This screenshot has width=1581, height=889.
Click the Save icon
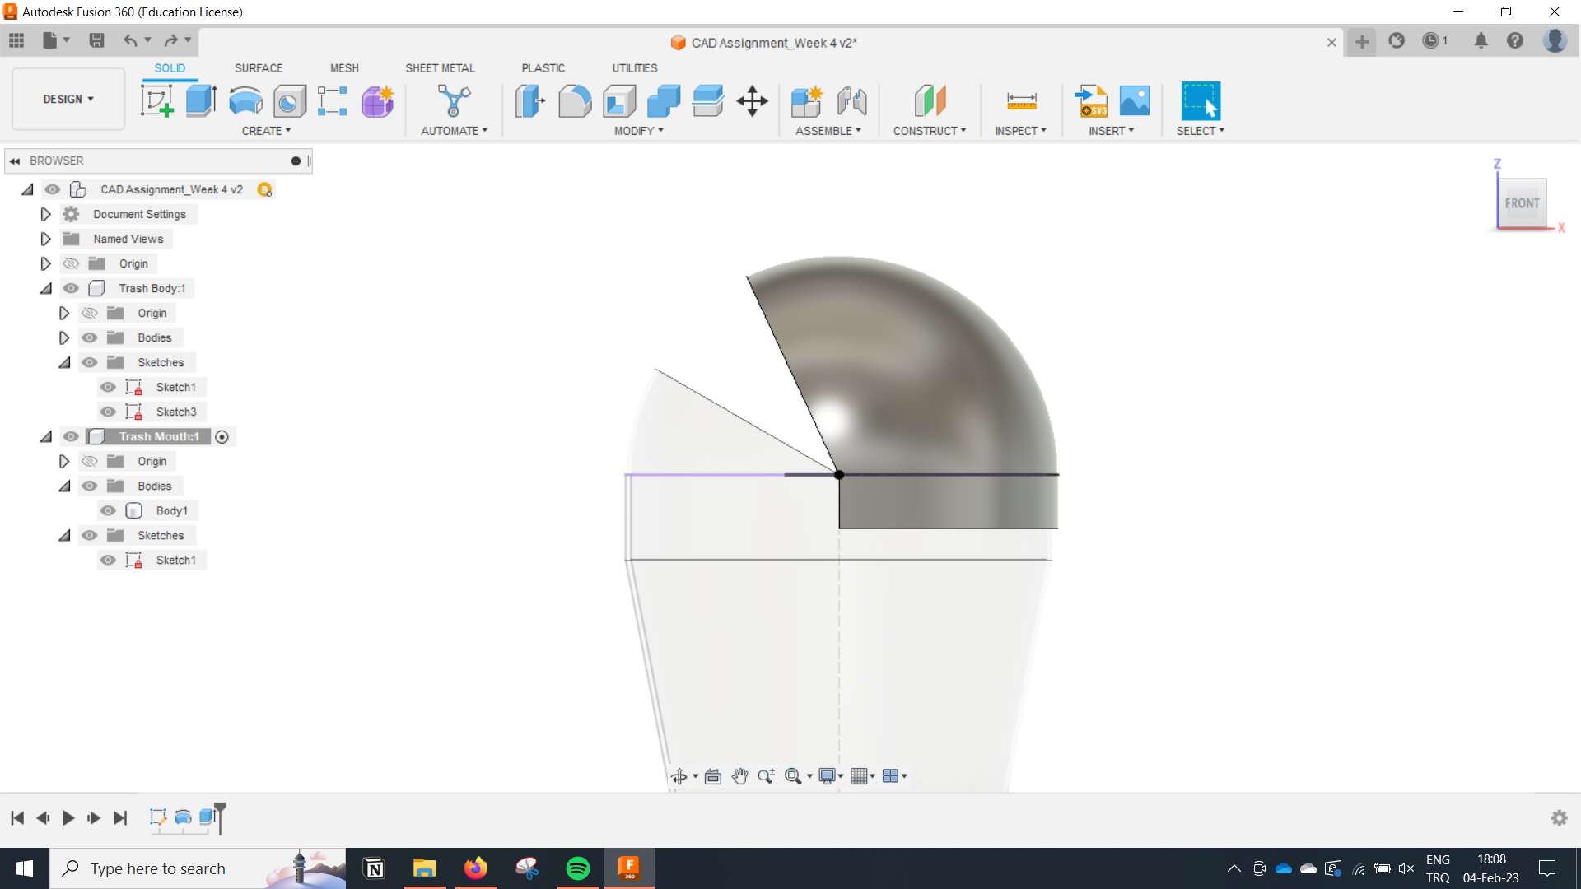(x=96, y=40)
